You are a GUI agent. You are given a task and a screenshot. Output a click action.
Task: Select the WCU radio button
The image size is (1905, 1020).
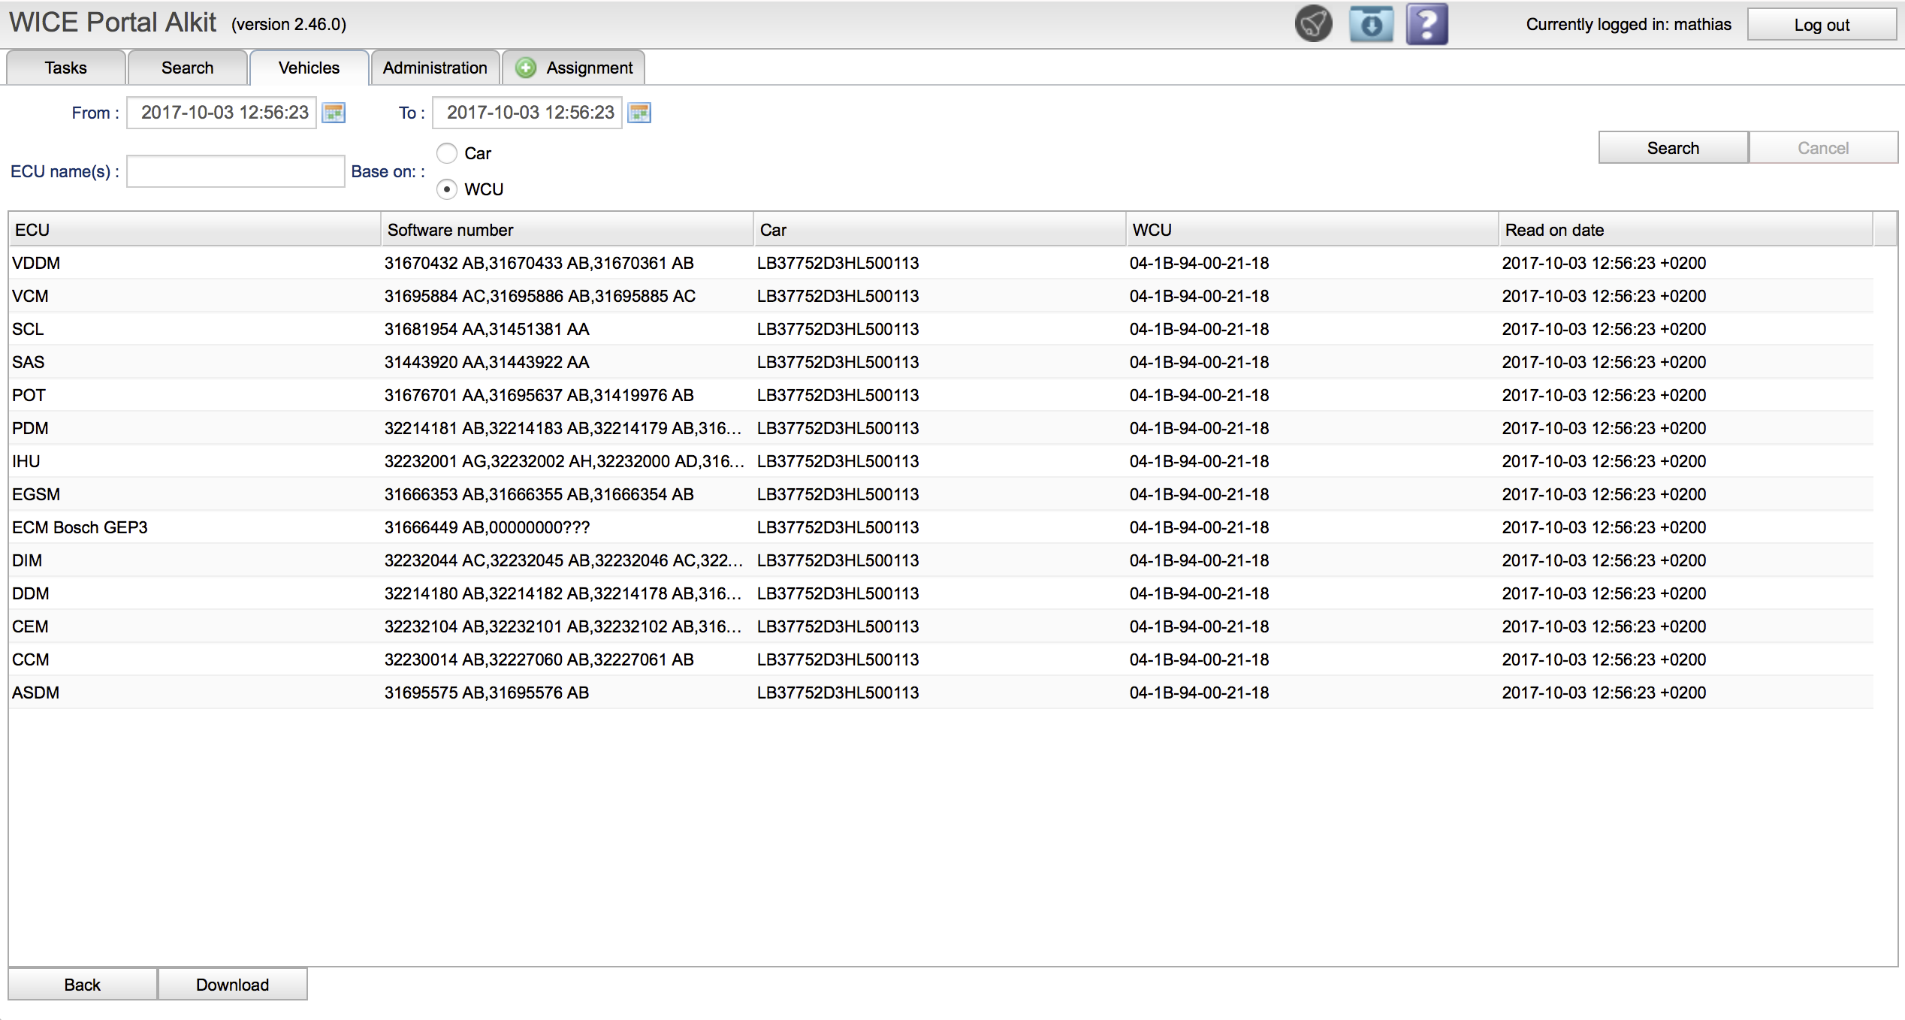(x=447, y=189)
